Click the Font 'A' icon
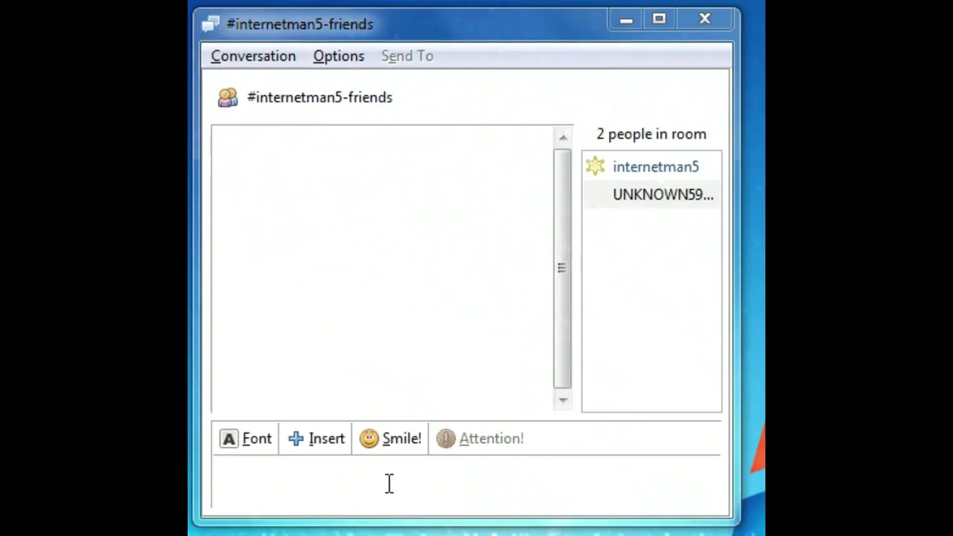 tap(229, 439)
